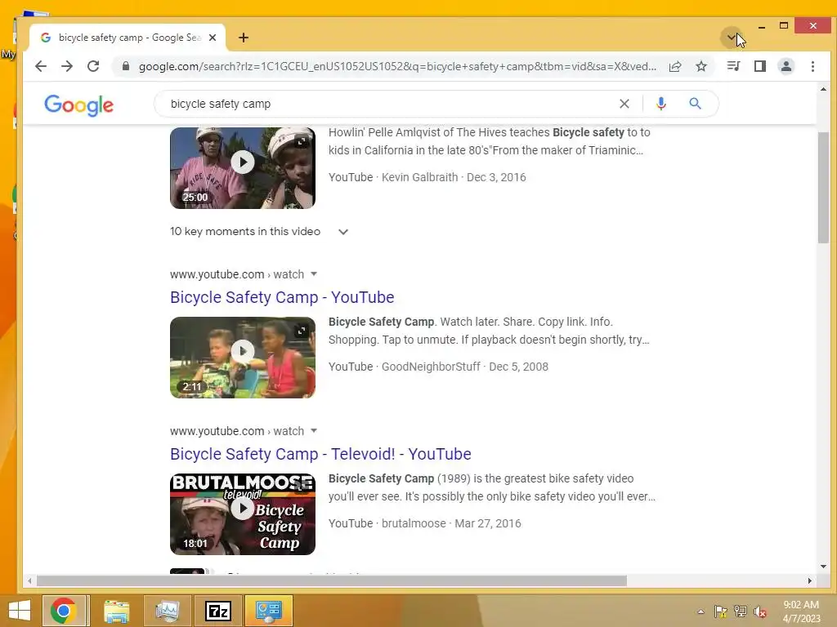The width and height of the screenshot is (837, 627).
Task: Open the Chrome side panel
Action: tap(759, 66)
